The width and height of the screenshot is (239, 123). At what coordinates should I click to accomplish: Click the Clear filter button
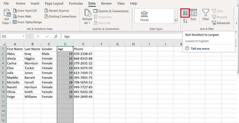pos(217,11)
